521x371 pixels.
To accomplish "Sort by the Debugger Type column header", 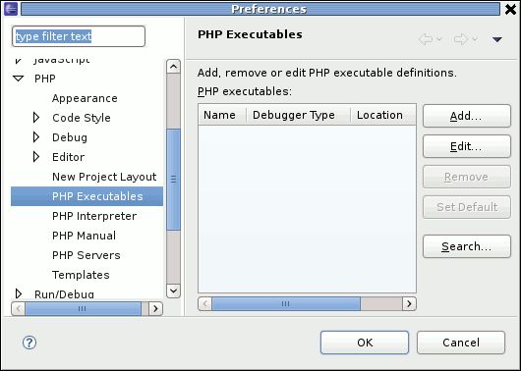I will click(x=298, y=115).
